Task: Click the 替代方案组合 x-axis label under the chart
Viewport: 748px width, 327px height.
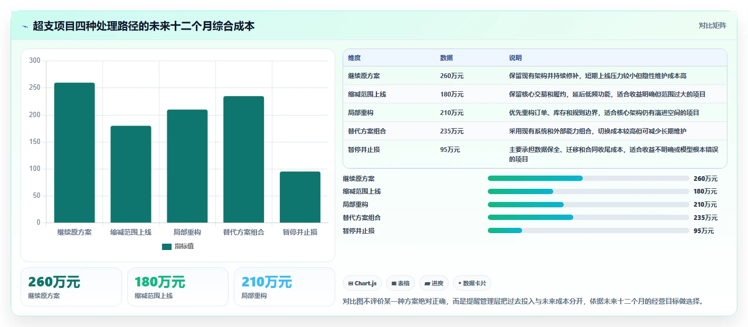Action: [244, 232]
